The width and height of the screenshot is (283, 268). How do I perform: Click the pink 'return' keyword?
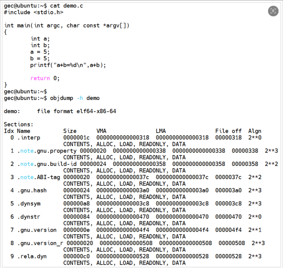point(40,78)
